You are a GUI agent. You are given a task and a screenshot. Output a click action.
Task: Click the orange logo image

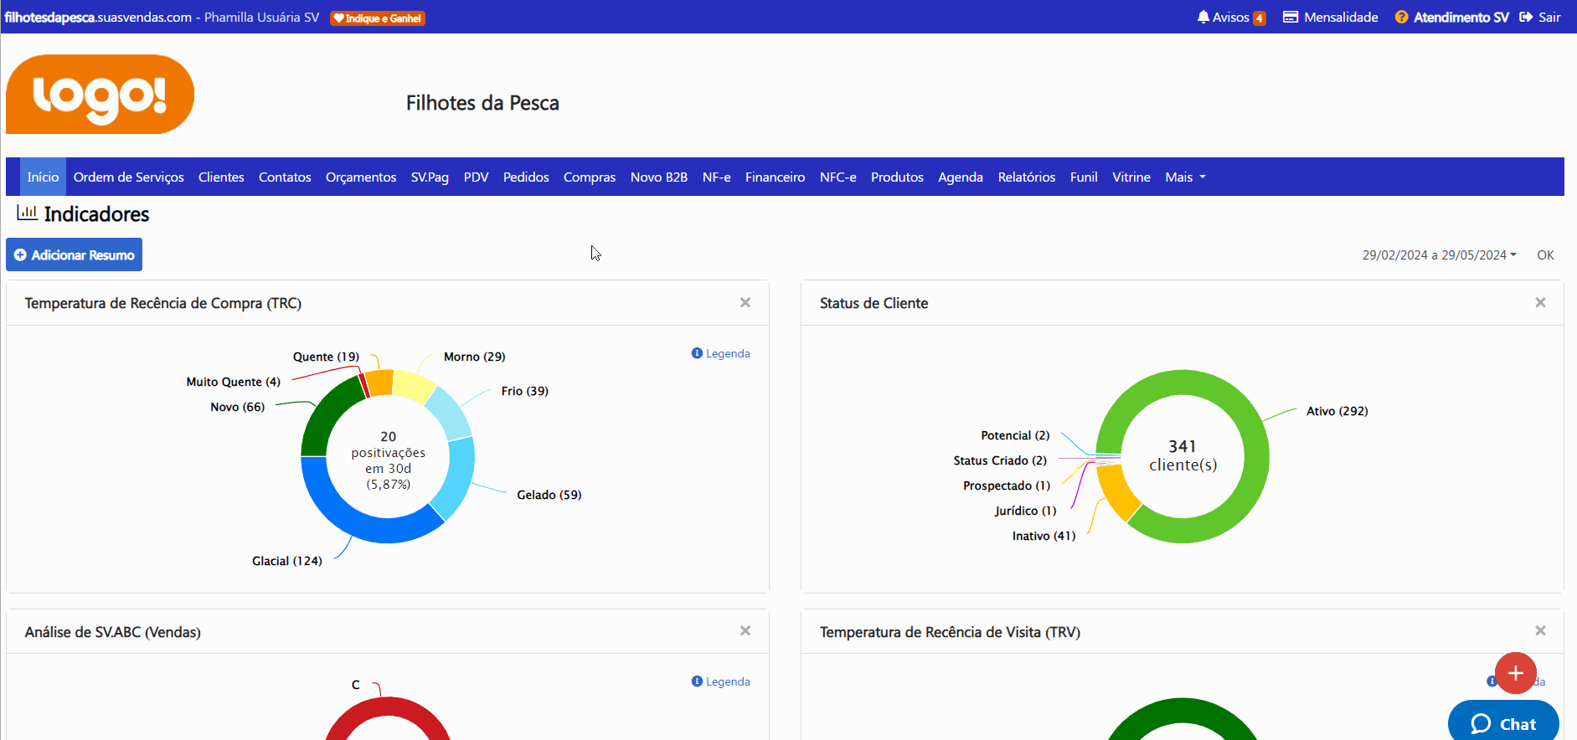click(100, 94)
